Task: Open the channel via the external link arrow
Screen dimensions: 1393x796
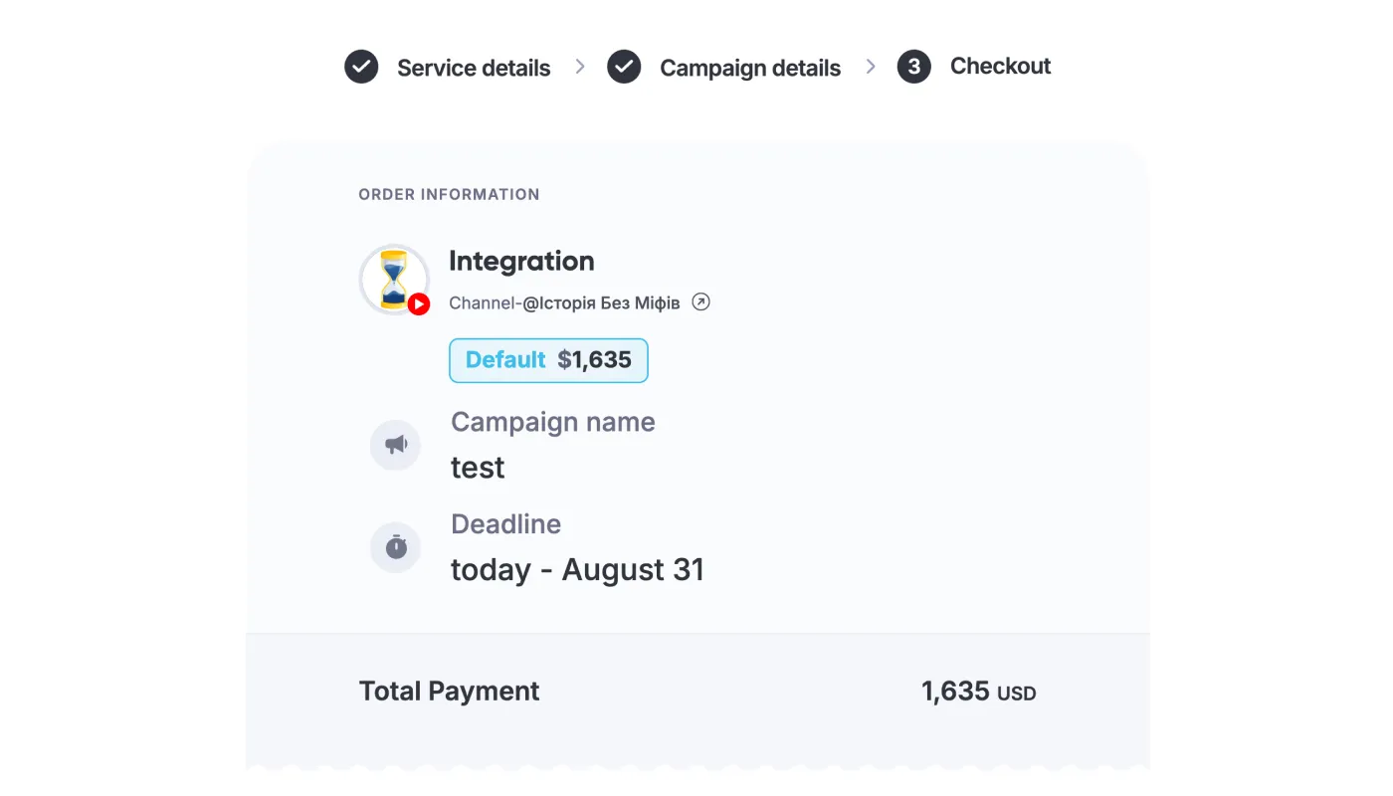Action: pyautogui.click(x=700, y=300)
